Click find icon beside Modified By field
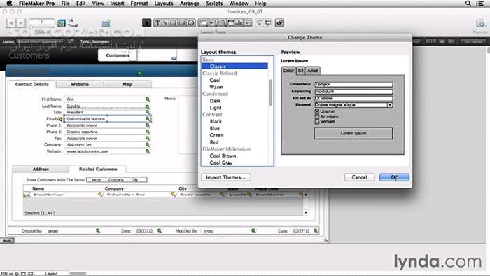This screenshot has height=276, width=490. [253, 230]
